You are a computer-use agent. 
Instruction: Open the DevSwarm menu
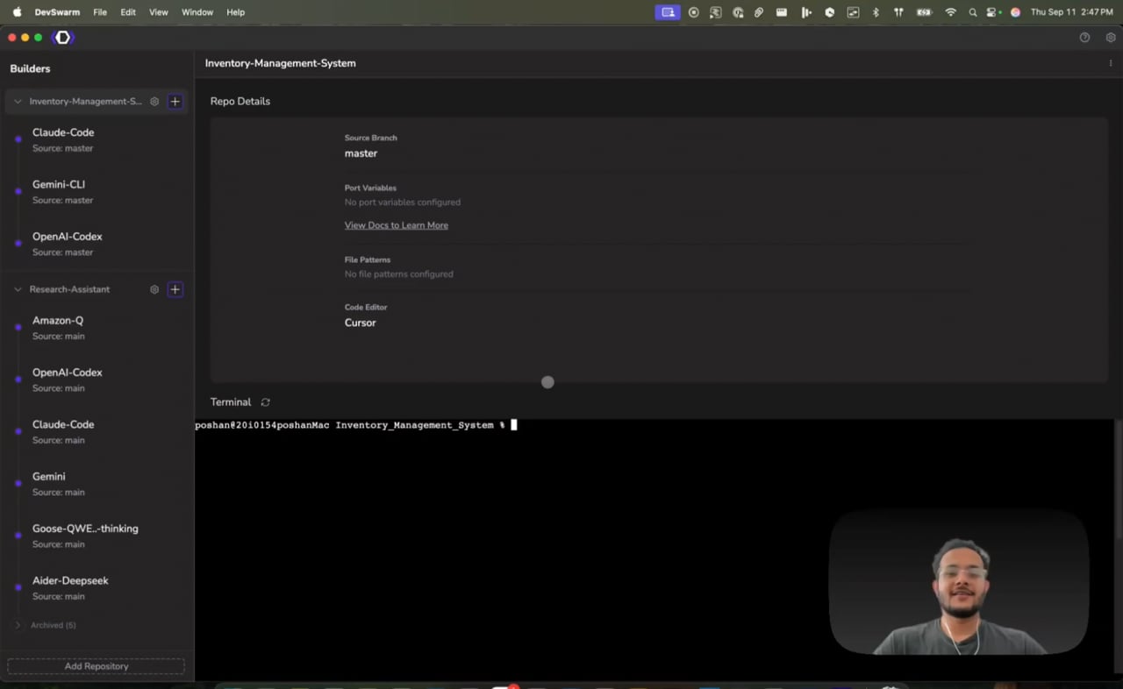click(57, 12)
